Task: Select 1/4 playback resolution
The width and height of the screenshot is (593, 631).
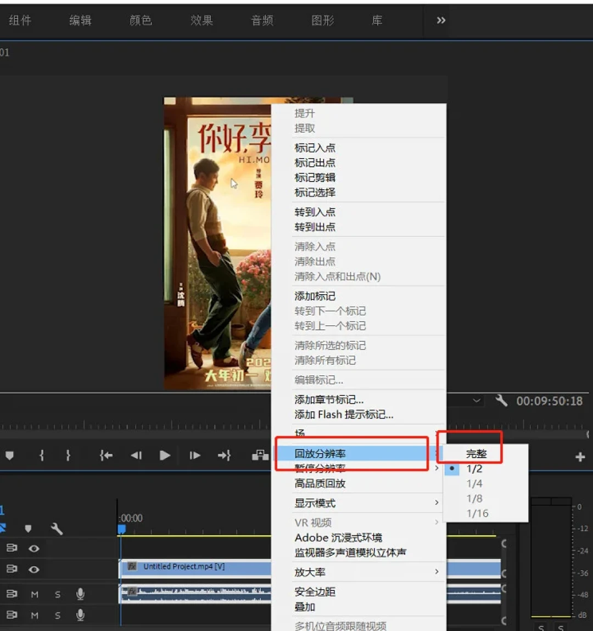Action: click(486, 483)
